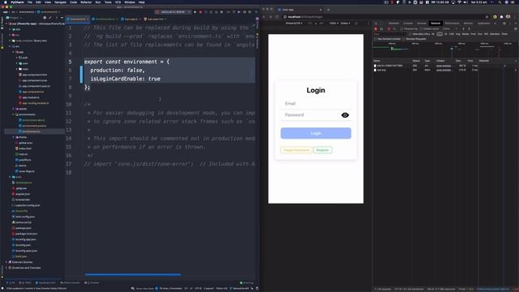Screen dimensions: 519x292
Task: Open the Refactor menu
Action: point(86,2)
